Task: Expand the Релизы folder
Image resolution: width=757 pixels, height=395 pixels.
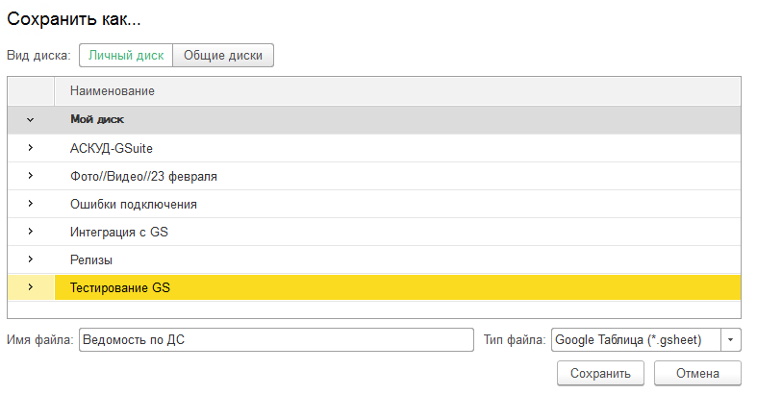Action: pos(30,259)
